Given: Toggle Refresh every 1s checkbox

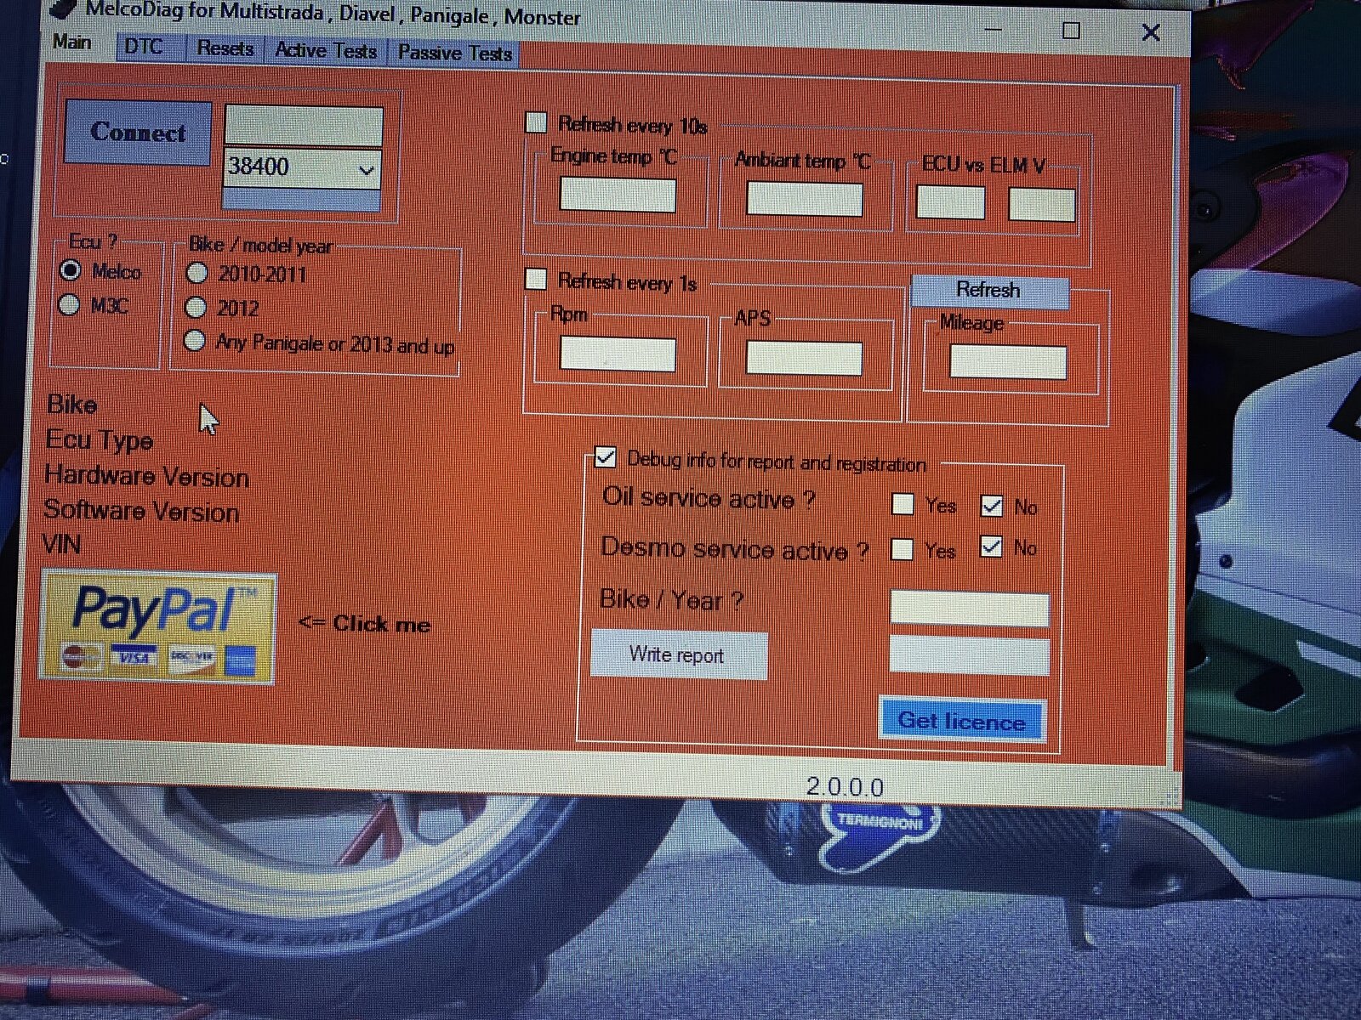Looking at the screenshot, I should [x=536, y=280].
